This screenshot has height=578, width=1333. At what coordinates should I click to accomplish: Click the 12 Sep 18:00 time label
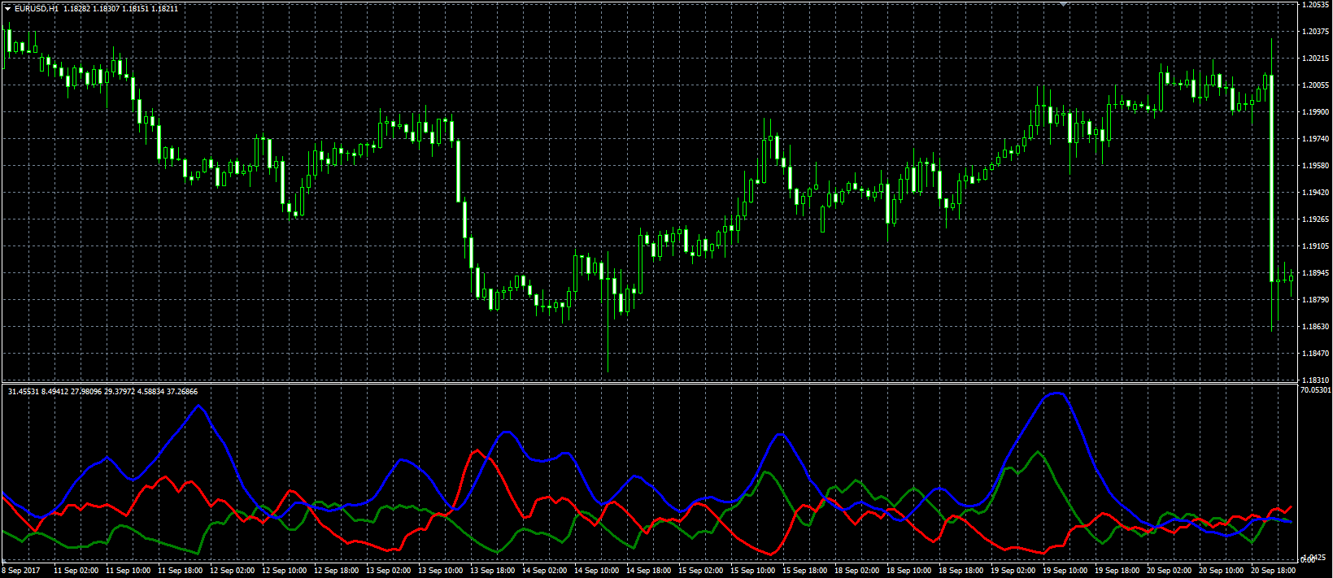(x=336, y=571)
